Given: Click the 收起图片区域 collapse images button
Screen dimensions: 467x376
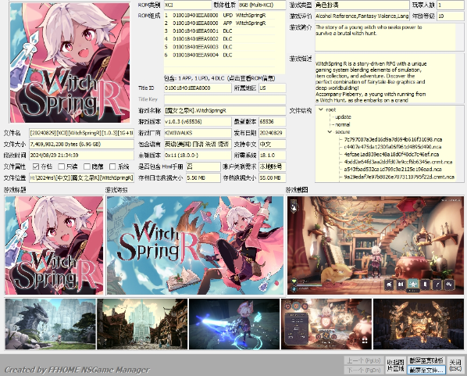Looking at the screenshot, I should [x=395, y=365].
